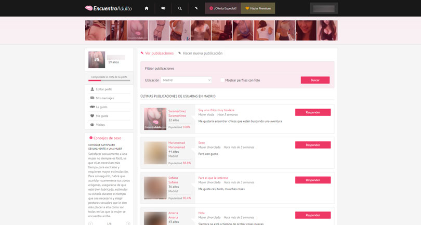Screen dimensions: 421x225
Task: Click the pin icon beside Hacer nueva publicación
Action: click(x=180, y=53)
